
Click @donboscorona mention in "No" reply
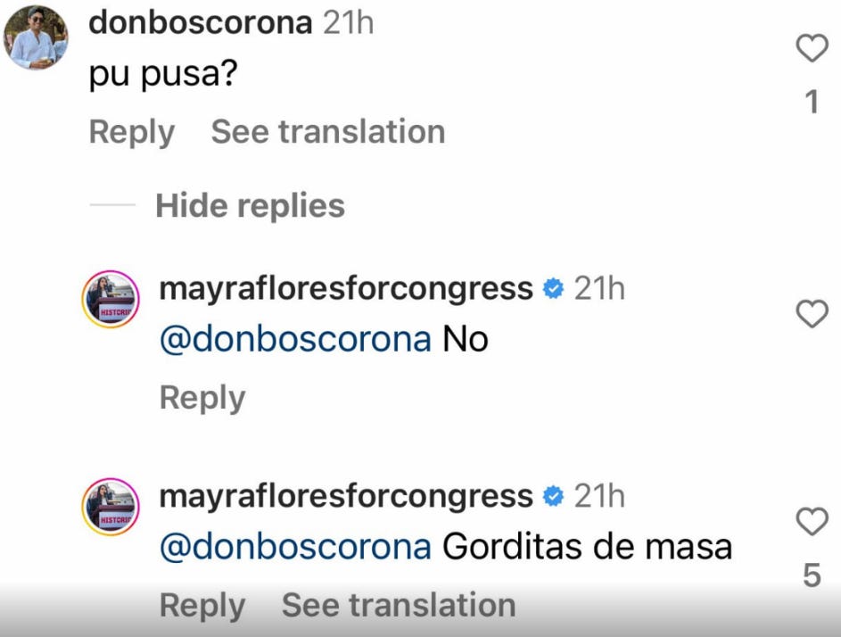coord(295,340)
